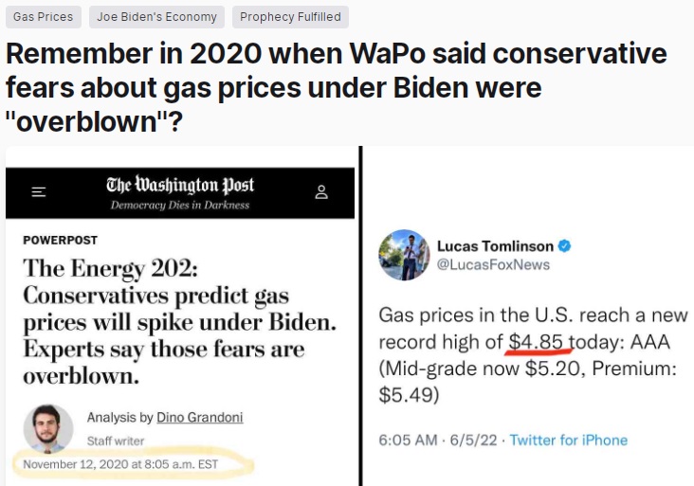Click the underlined $4.85 price in tweet
The width and height of the screenshot is (694, 486).
(536, 342)
